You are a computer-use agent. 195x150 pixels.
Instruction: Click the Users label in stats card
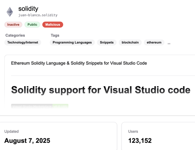[x=133, y=131]
